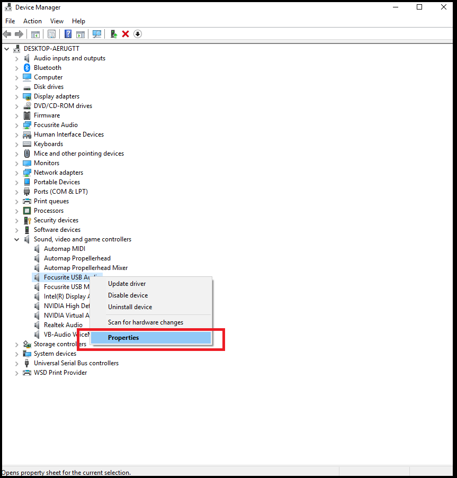457x478 pixels.
Task: Click the Bluetooth category icon
Action: click(x=27, y=68)
